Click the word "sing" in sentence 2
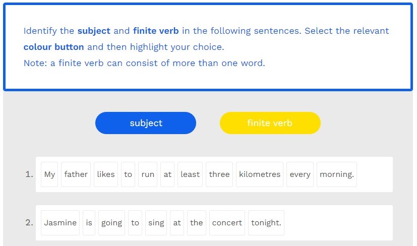417x246 pixels. [x=156, y=223]
